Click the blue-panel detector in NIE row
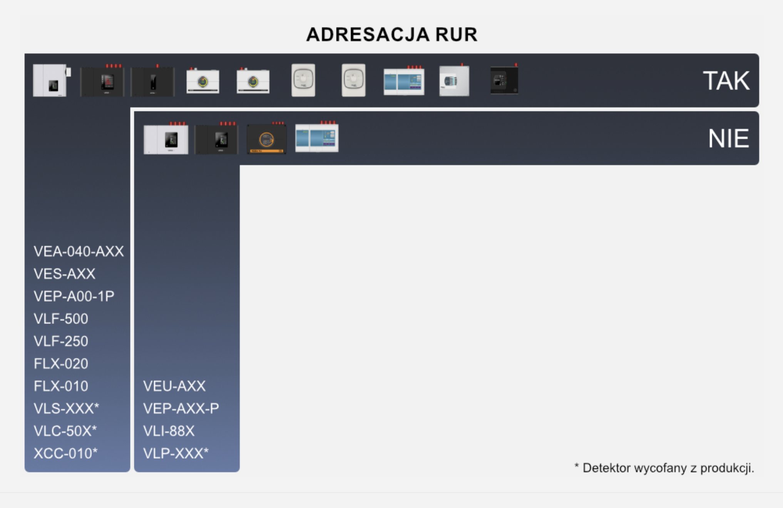The width and height of the screenshot is (783, 508). click(317, 138)
